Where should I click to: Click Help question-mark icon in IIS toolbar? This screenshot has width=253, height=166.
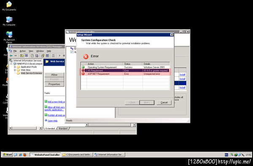tap(43, 56)
